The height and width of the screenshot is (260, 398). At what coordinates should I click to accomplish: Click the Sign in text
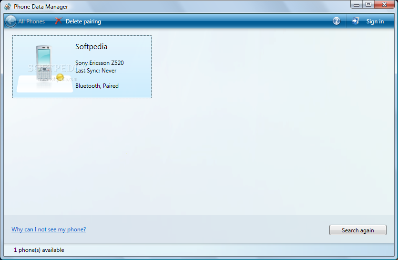point(375,21)
